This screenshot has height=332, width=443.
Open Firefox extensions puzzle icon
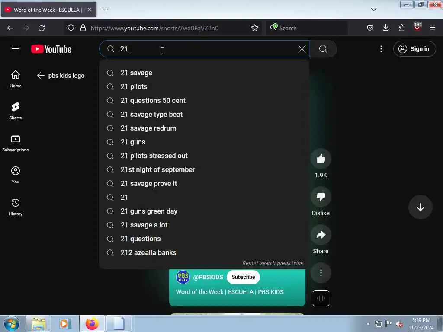401,28
